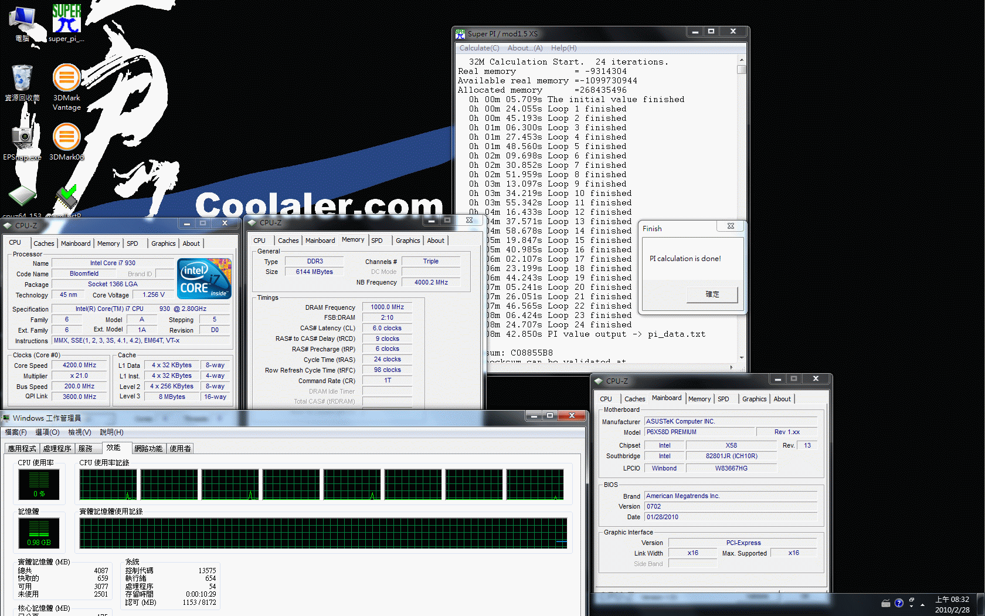Open the Recycle Bin desktop icon

[x=22, y=82]
